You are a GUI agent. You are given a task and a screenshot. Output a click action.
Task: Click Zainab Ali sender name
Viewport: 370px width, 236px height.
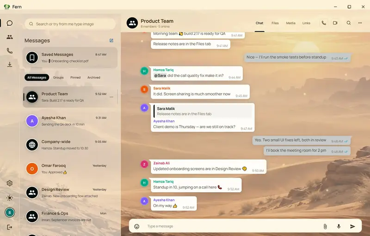[161, 163]
